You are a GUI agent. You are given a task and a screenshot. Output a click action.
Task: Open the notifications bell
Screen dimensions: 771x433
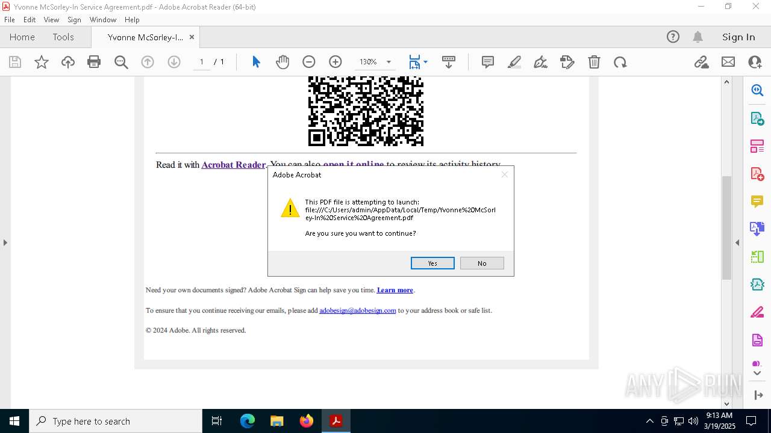pyautogui.click(x=698, y=37)
